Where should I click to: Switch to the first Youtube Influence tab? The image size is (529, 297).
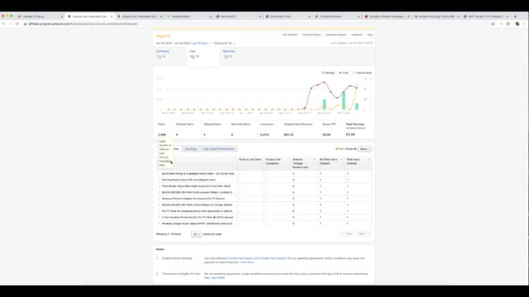click(x=40, y=16)
